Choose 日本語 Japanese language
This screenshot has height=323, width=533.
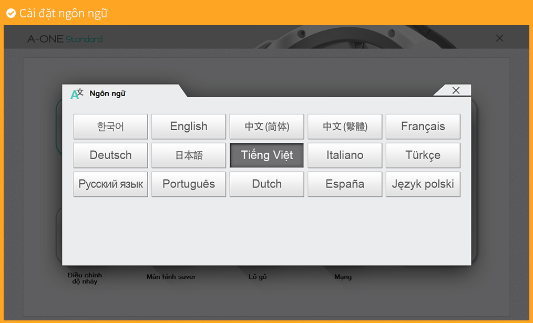[x=189, y=155]
